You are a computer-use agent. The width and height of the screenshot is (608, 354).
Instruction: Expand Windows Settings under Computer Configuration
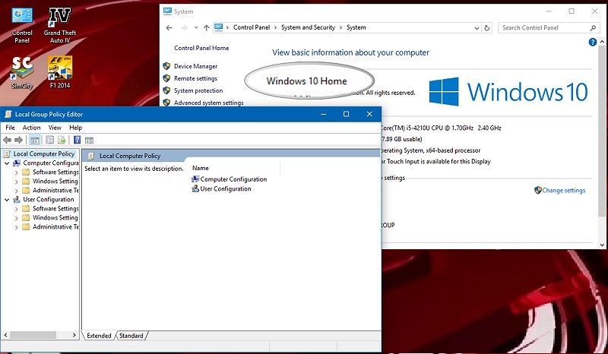pos(16,182)
